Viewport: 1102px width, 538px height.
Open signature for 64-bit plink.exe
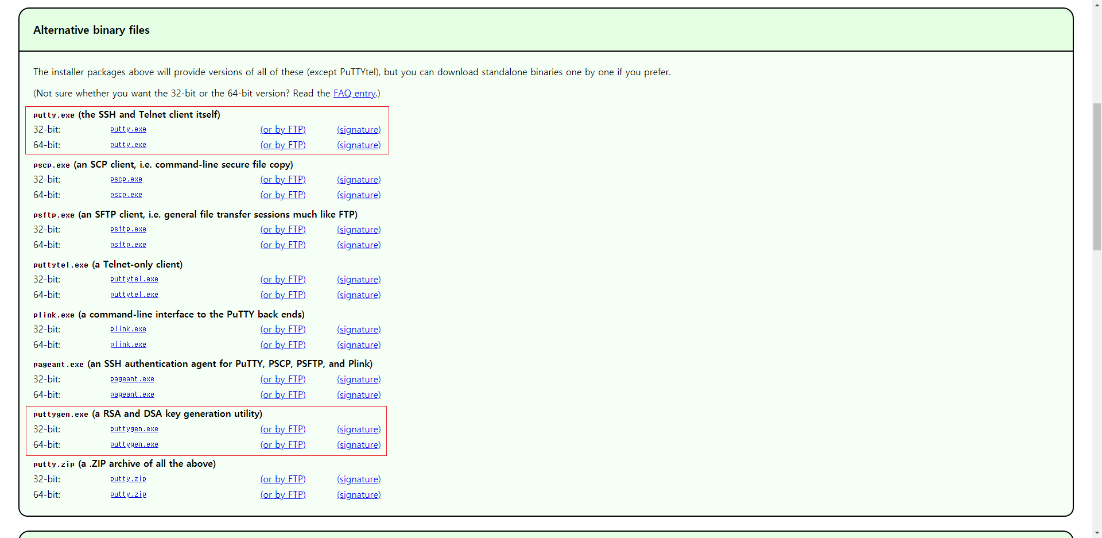pyautogui.click(x=359, y=345)
